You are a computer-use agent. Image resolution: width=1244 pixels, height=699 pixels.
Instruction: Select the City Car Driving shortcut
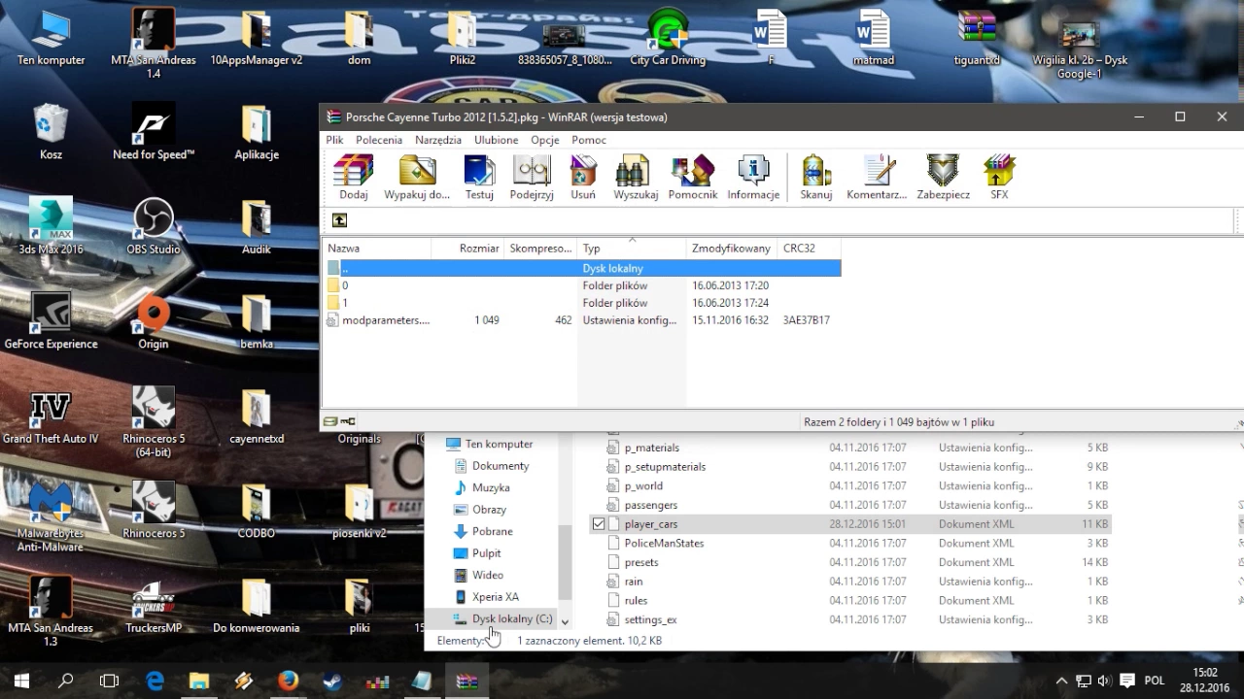[668, 37]
